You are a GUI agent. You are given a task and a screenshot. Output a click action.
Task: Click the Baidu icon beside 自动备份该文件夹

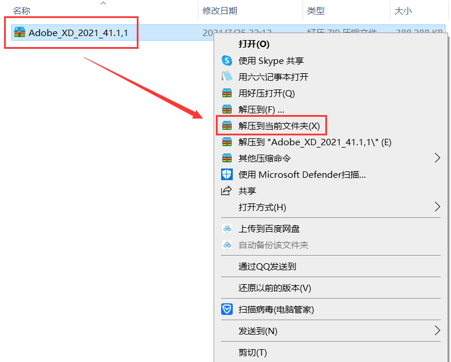point(227,245)
